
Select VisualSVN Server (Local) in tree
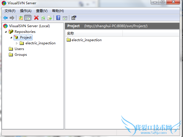point(29,26)
